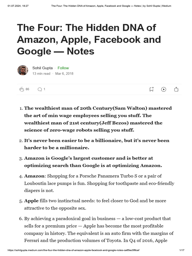Image resolution: width=192 pixels, height=256 pixels.
Task: Click the 1/17 page indicator
Action: coord(182,250)
